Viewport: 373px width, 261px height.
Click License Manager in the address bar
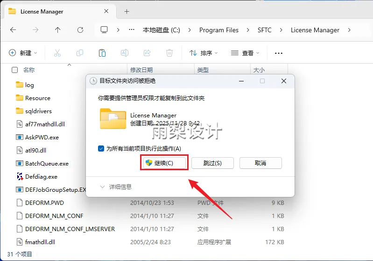(315, 30)
